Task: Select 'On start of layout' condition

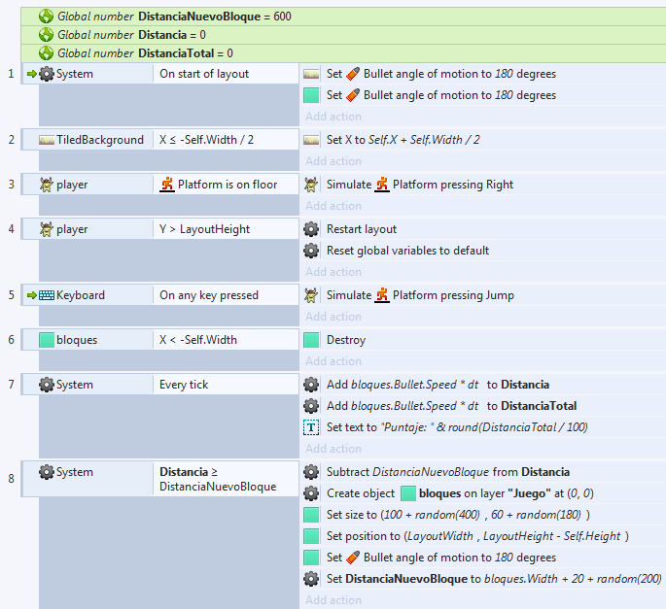Action: [x=204, y=74]
